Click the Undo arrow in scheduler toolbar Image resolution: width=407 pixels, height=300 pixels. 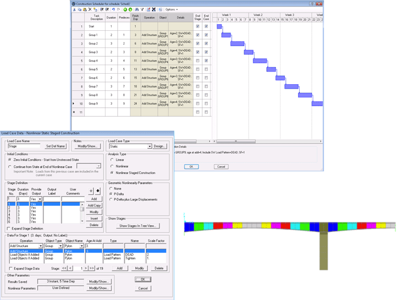[113, 9]
